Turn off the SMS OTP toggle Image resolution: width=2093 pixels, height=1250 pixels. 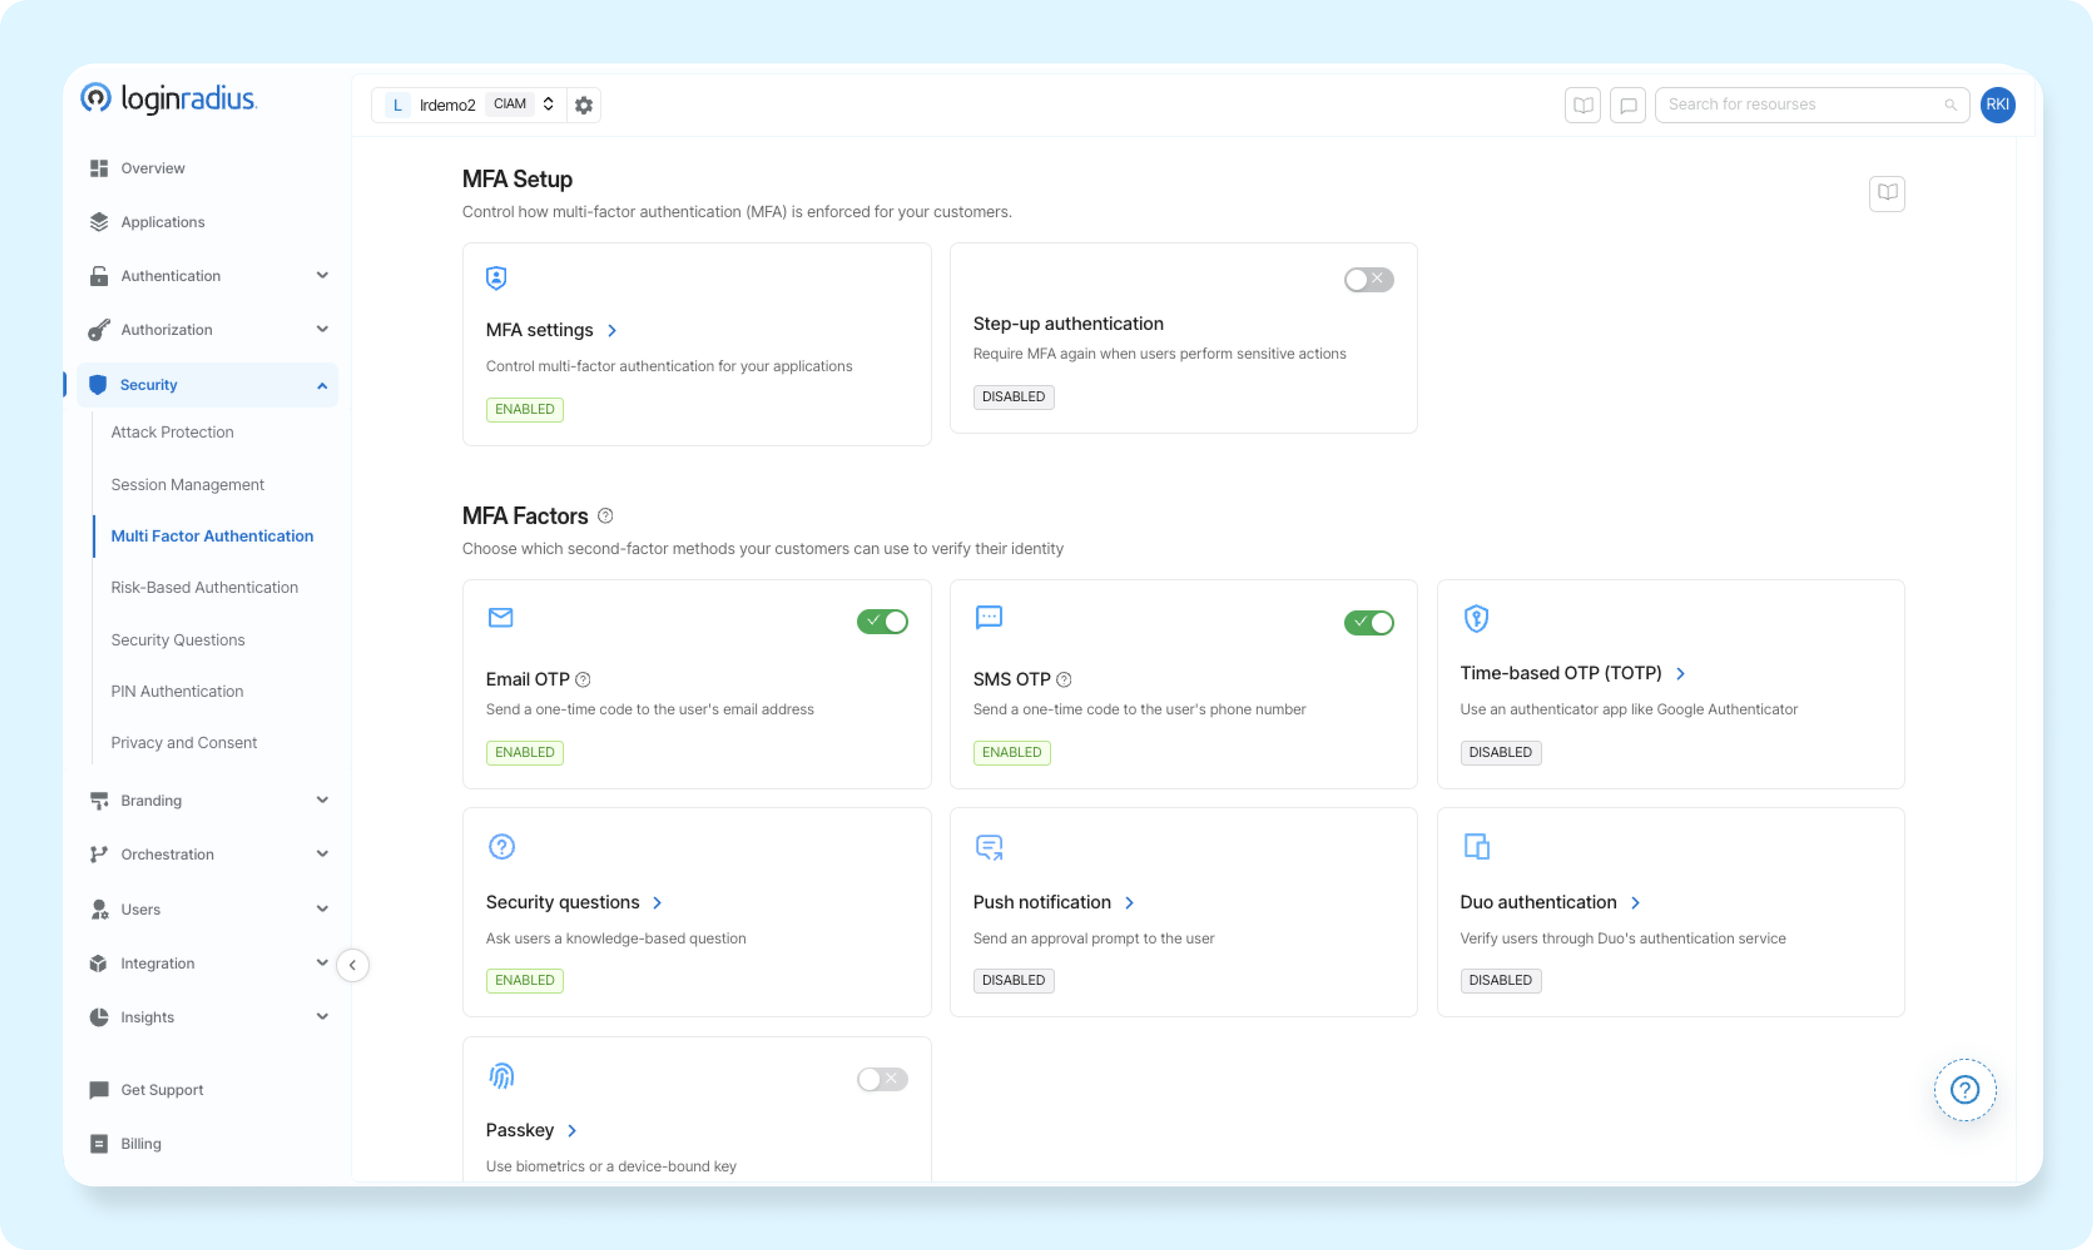(x=1368, y=623)
